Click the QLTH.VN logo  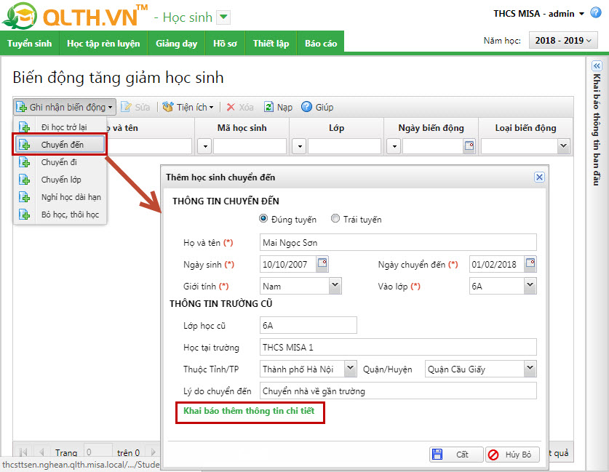[x=74, y=15]
